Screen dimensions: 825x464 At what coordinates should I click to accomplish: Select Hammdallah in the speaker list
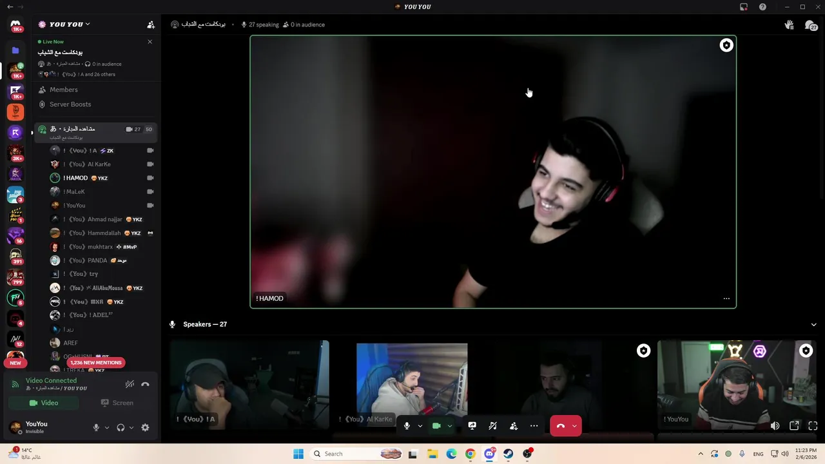(103, 233)
